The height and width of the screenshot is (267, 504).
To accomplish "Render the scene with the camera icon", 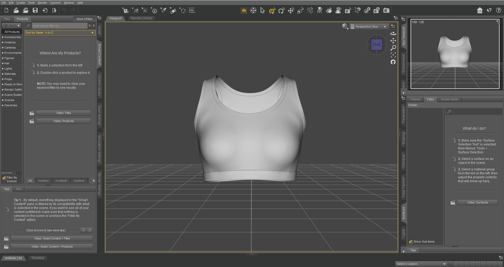I will (386, 11).
